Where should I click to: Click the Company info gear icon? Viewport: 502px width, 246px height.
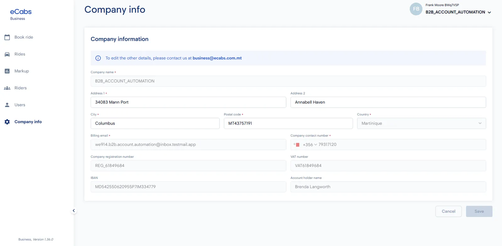(7, 122)
